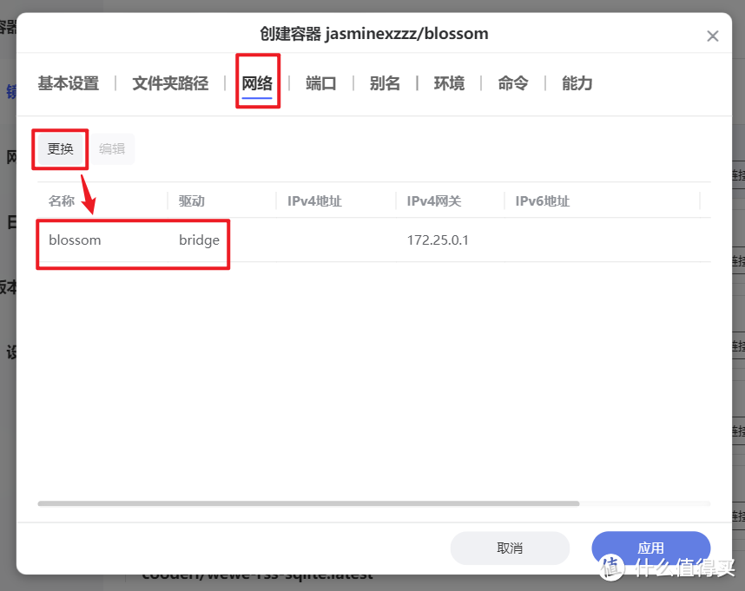
Task: Switch to the 命令 tab
Action: 512,83
